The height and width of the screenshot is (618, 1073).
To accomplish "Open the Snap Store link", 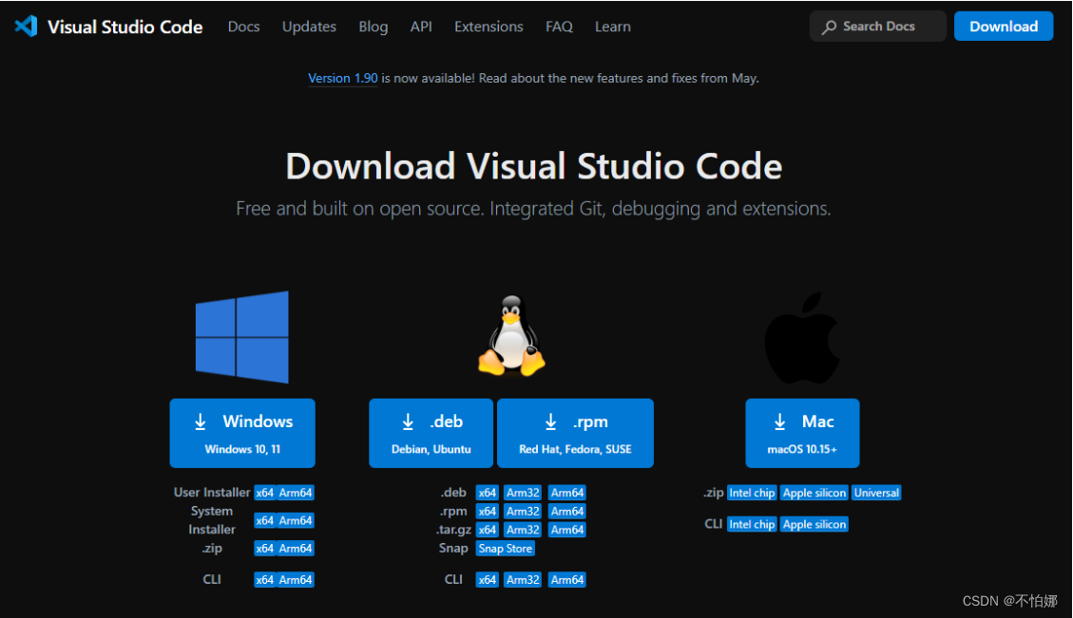I will [505, 549].
